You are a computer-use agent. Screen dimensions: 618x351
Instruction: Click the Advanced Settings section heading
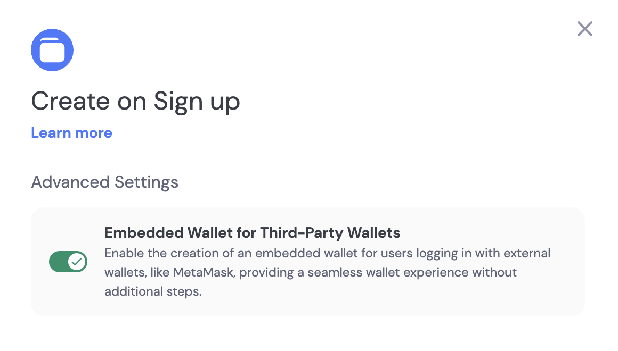point(105,182)
